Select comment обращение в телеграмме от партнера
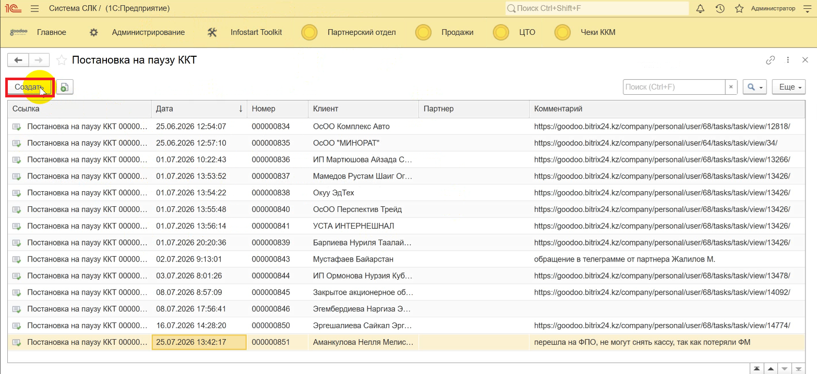The height and width of the screenshot is (374, 817). 624,259
